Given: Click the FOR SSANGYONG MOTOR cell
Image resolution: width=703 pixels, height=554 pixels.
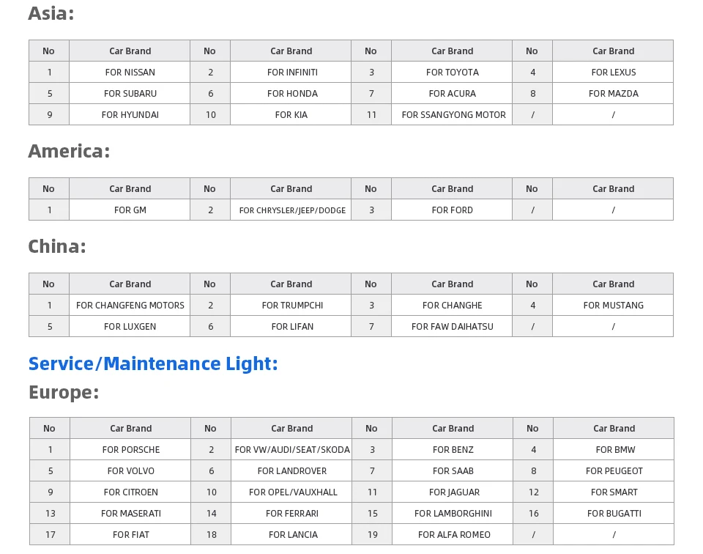Looking at the screenshot, I should tap(452, 115).
